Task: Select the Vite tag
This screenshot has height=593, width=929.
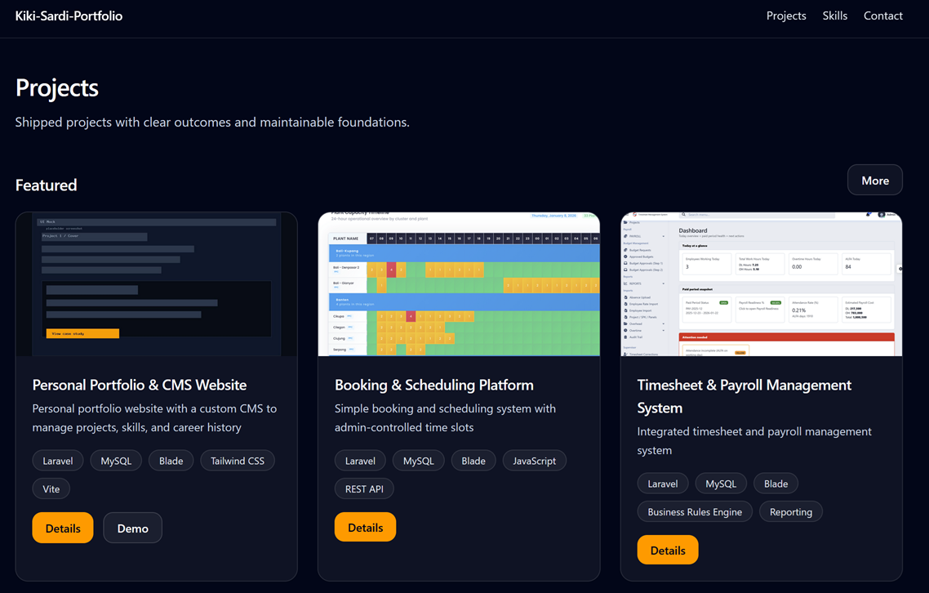Action: [51, 488]
